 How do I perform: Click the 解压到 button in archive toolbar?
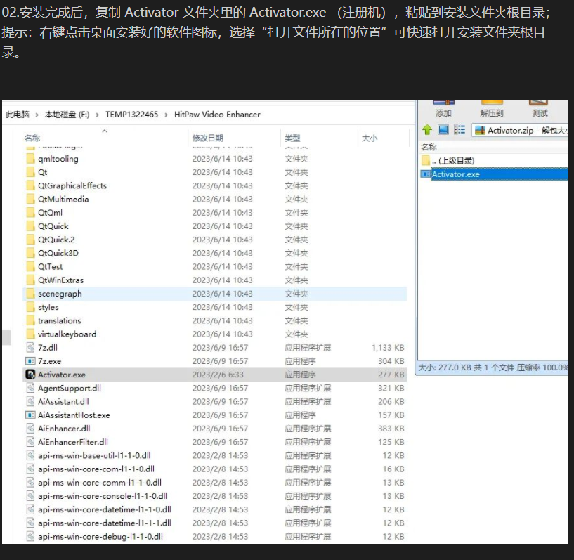[x=492, y=109]
